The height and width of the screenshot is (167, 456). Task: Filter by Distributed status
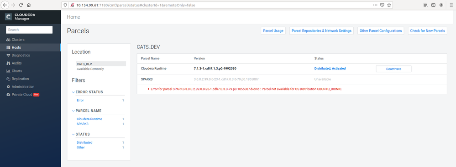pos(84,142)
